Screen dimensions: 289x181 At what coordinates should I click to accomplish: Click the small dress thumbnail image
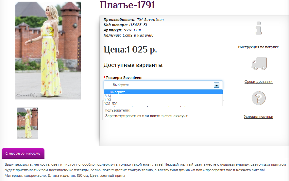27,123
